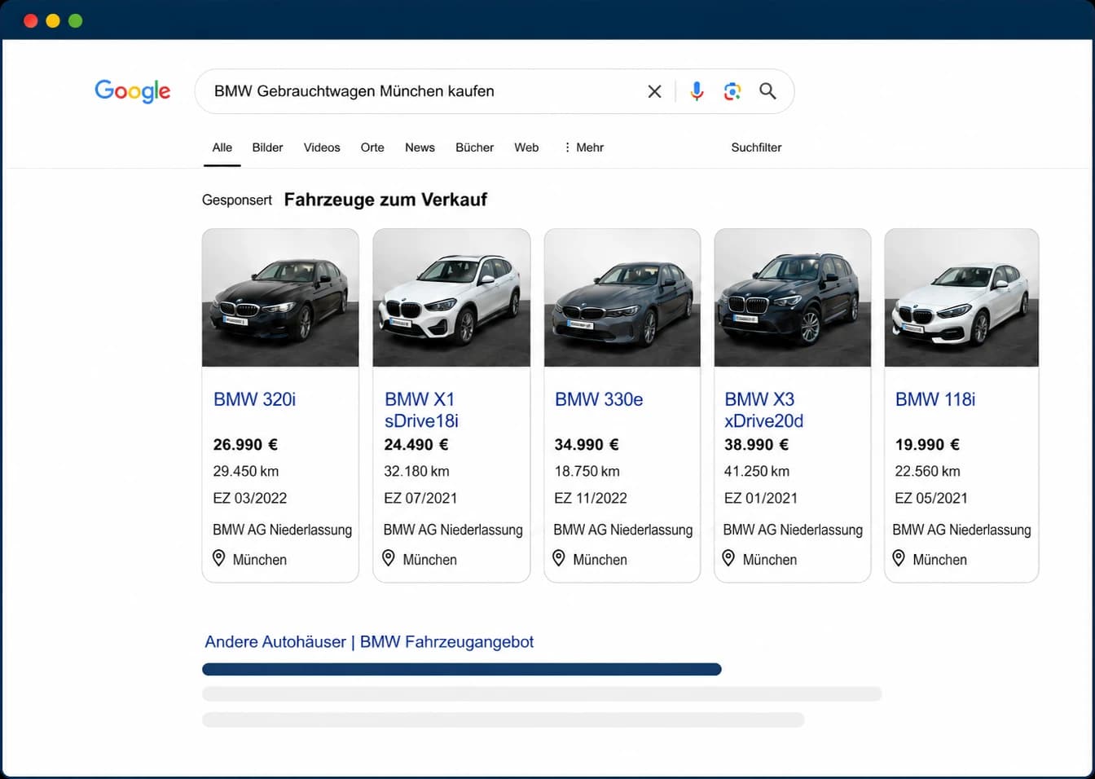Open the location pin on BMW X3 card
This screenshot has height=779, width=1095.
click(x=729, y=558)
